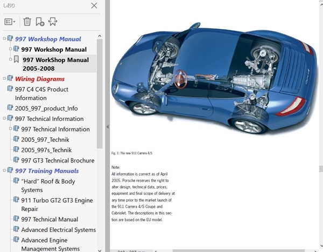
Task: Open the 997 Training Manuals bookmark
Action: 47,171
